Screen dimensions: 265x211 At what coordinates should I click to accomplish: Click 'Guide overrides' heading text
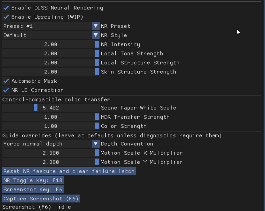tap(27, 136)
